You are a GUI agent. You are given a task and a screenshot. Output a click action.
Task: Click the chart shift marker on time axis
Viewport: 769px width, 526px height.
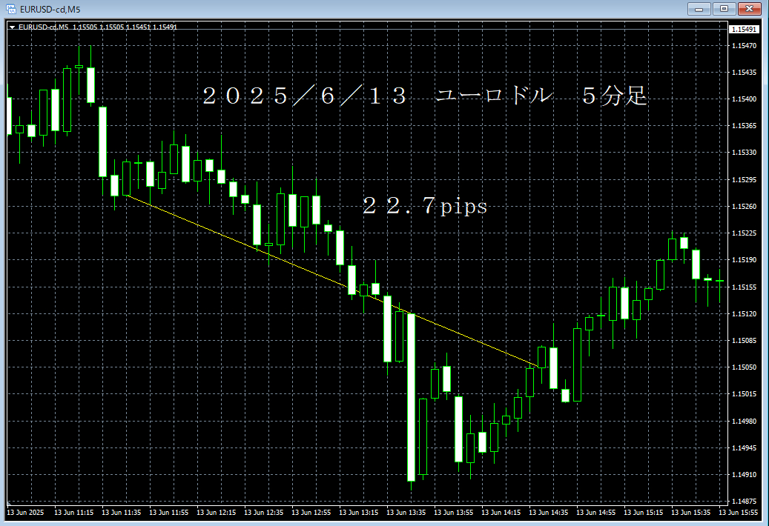[x=8, y=504]
